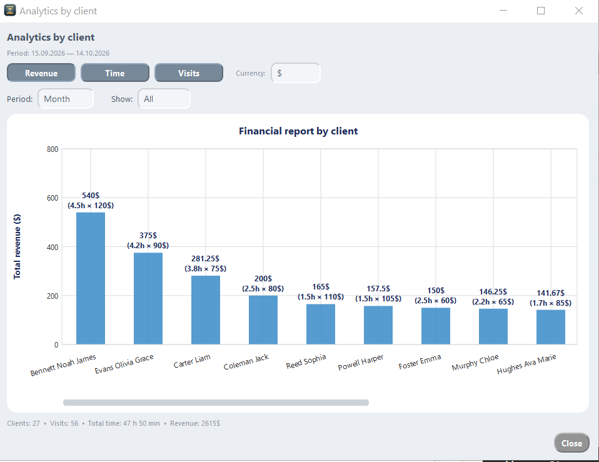The height and width of the screenshot is (462, 599).
Task: Click the Foster Emma revenue bar
Action: pyautogui.click(x=436, y=326)
